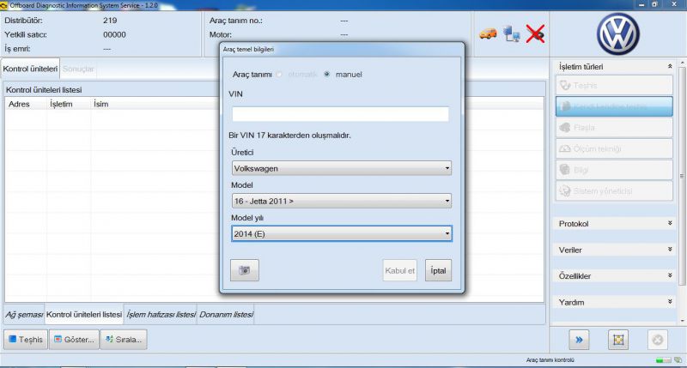
Task: Click the application icon in title bar
Action: [4, 6]
